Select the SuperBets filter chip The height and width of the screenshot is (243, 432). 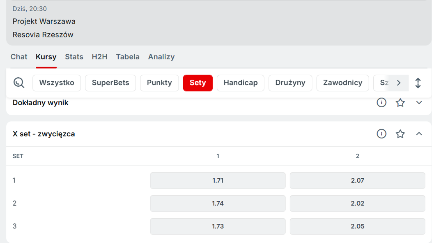pyautogui.click(x=110, y=83)
